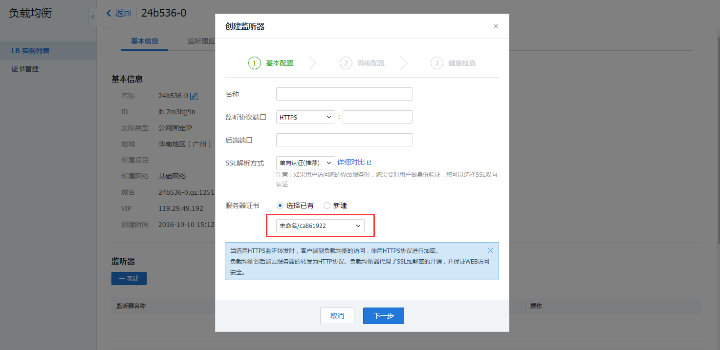
Task: Open 证书管理 in the sidebar
Action: pyautogui.click(x=25, y=69)
